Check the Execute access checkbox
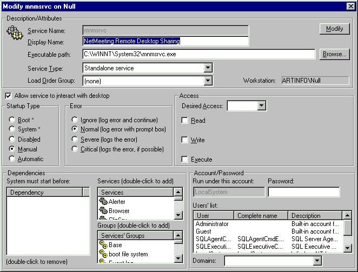The height and width of the screenshot is (272, 358). pos(185,160)
